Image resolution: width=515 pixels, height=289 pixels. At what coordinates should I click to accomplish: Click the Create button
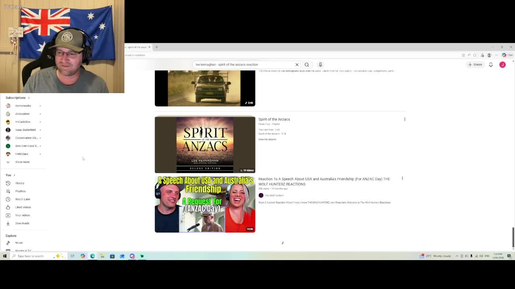pyautogui.click(x=475, y=65)
